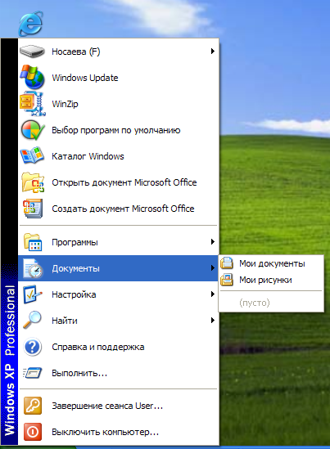Expand the Программы submenu arrow
330x449 pixels.
[212, 242]
